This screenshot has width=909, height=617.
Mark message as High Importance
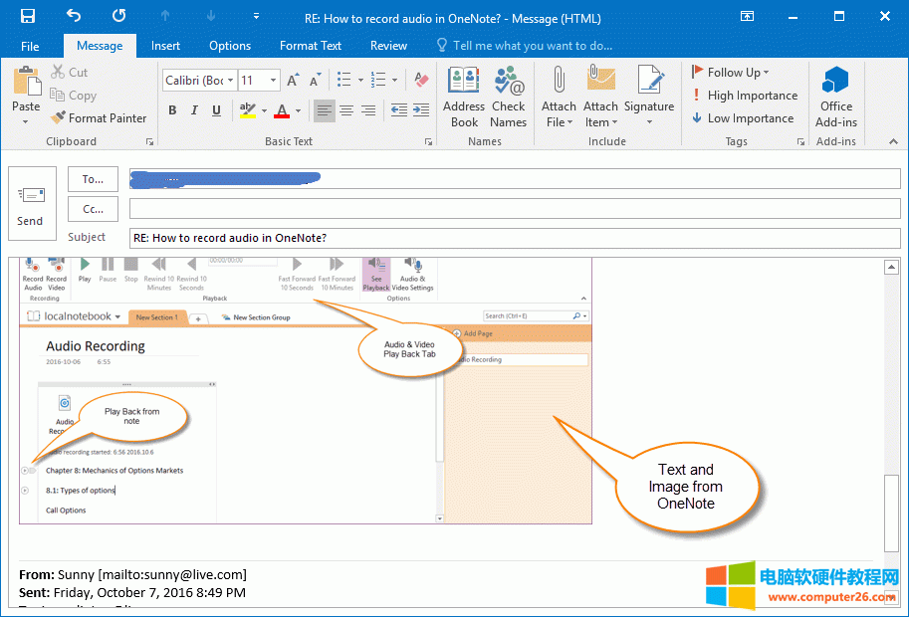[744, 96]
